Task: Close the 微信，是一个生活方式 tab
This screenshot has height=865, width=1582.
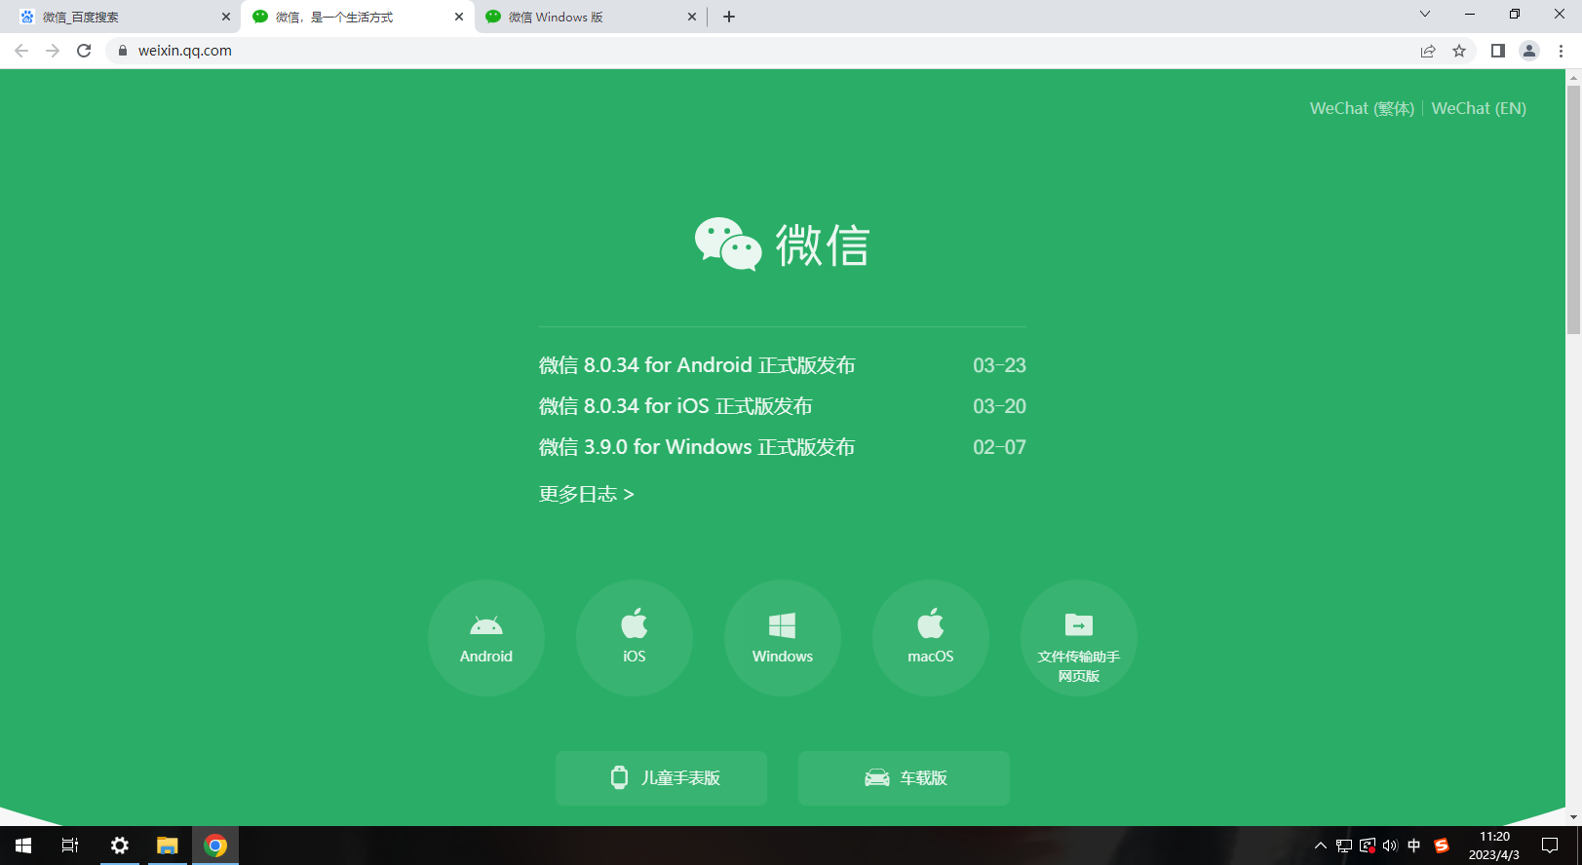Action: pyautogui.click(x=459, y=17)
